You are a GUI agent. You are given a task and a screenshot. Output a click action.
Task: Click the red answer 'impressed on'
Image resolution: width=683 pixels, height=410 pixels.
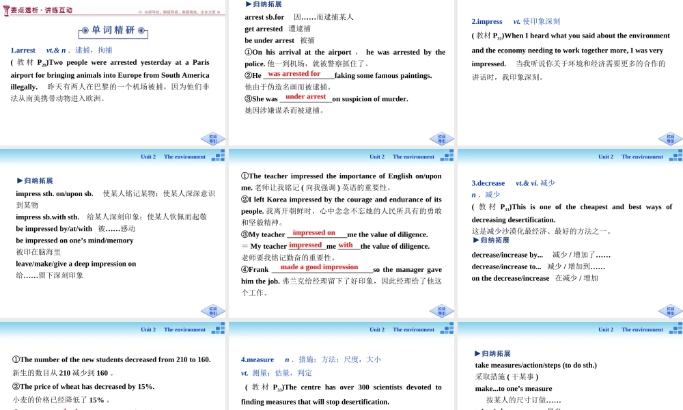pyautogui.click(x=314, y=232)
